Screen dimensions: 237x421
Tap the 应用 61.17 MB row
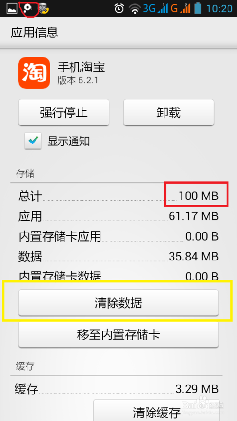pos(118,216)
